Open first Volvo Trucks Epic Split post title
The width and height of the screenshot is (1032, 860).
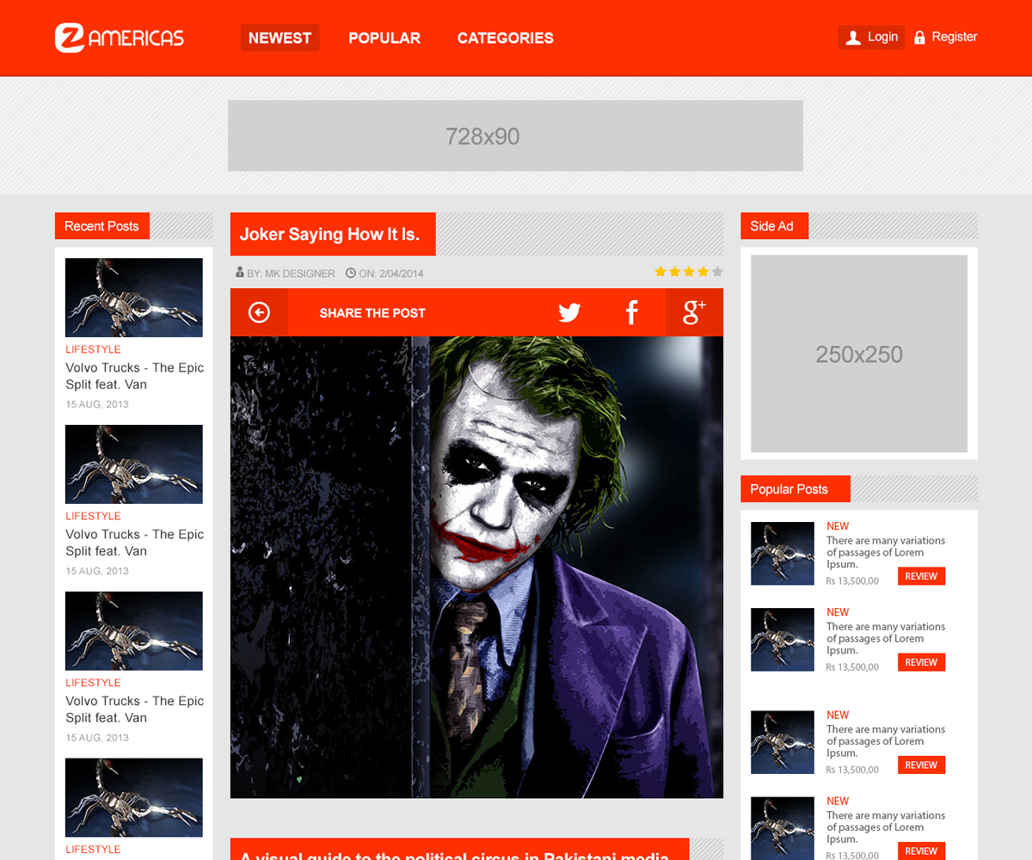coord(135,376)
